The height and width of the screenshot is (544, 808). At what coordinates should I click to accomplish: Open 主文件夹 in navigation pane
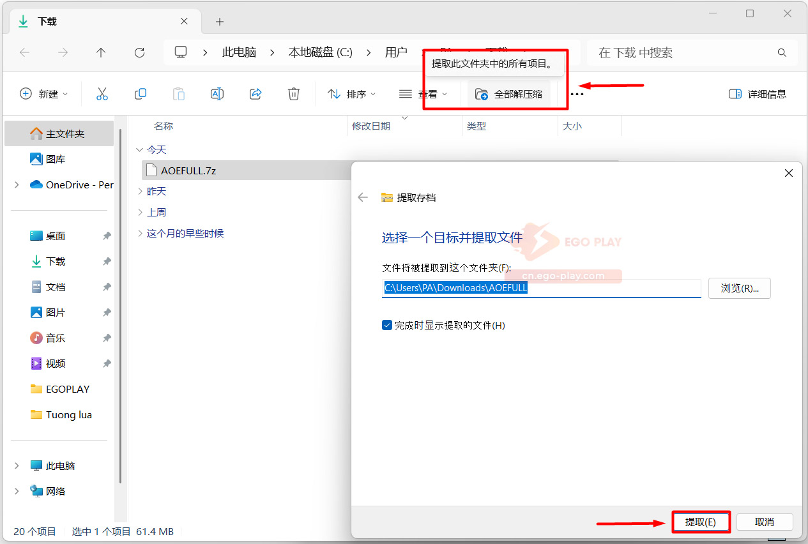tap(59, 133)
